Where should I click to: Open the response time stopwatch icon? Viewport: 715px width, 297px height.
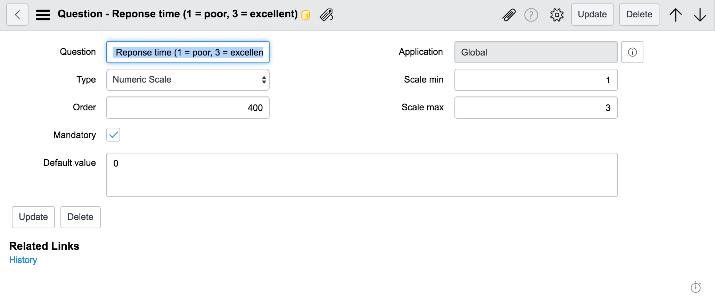(x=696, y=287)
